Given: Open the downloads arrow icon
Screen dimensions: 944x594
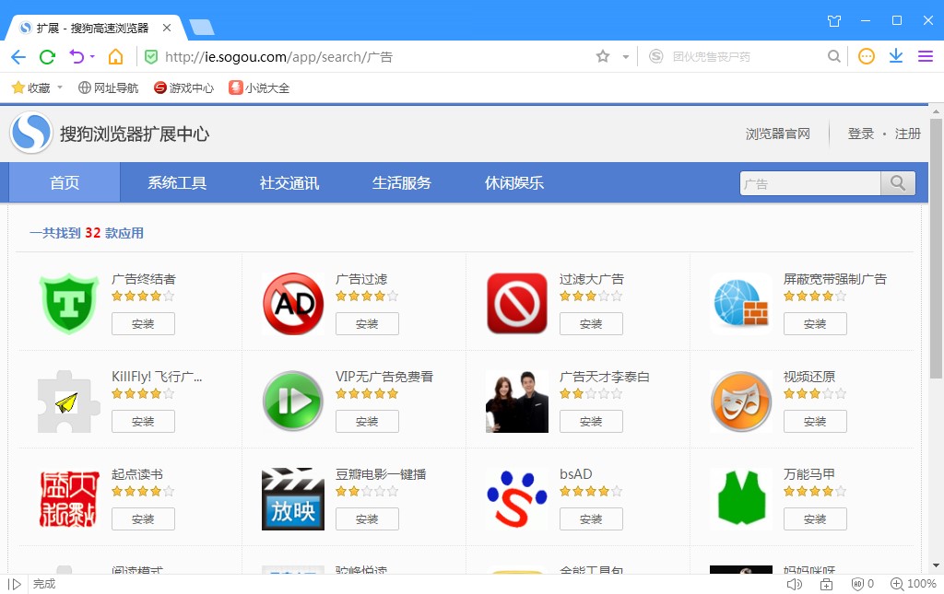Looking at the screenshot, I should pyautogui.click(x=896, y=56).
